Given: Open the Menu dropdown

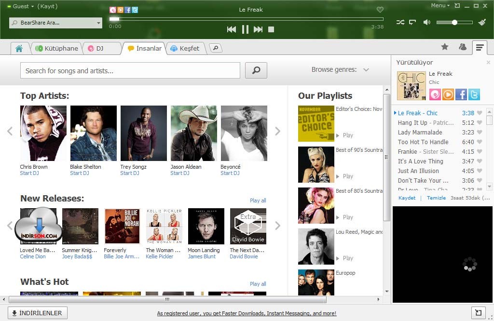Looking at the screenshot, I should pyautogui.click(x=440, y=5).
